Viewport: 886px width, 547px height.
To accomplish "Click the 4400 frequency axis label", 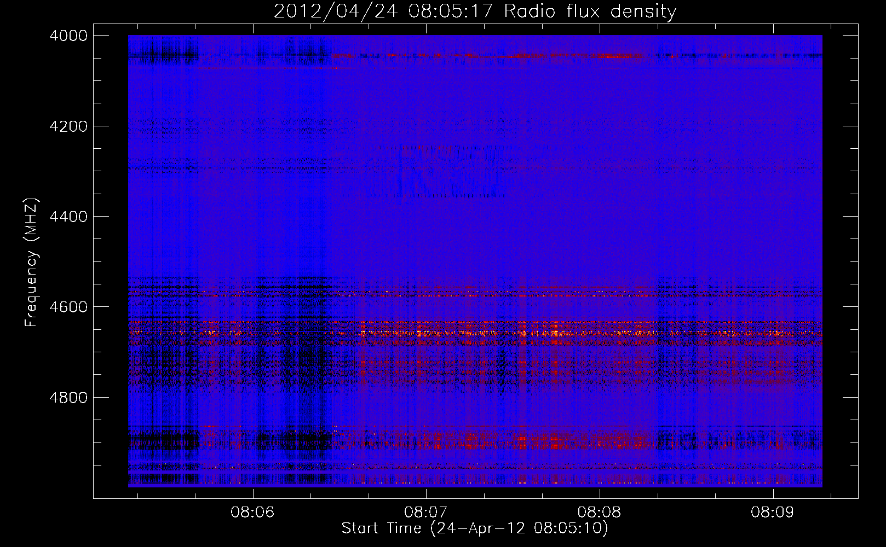I will coord(68,217).
